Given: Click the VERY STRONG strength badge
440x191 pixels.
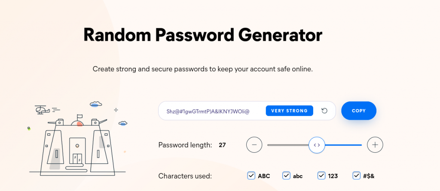Looking at the screenshot, I should (x=289, y=111).
